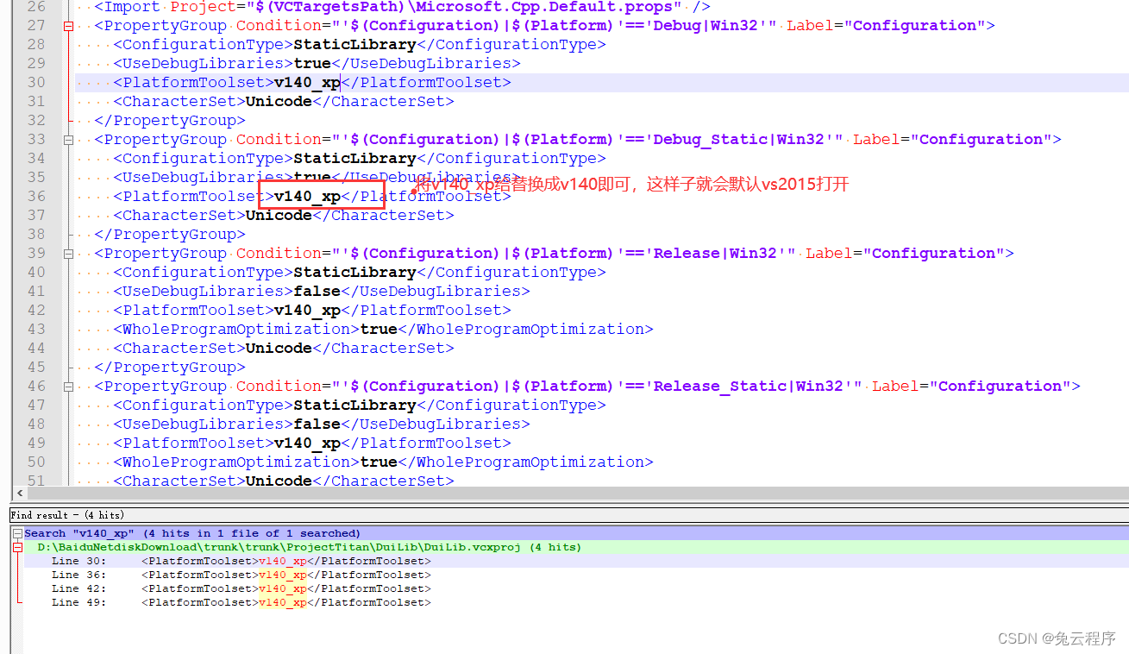Click UseDebugLibraries false on line 48
Screen dimensions: 1129x654
point(317,424)
